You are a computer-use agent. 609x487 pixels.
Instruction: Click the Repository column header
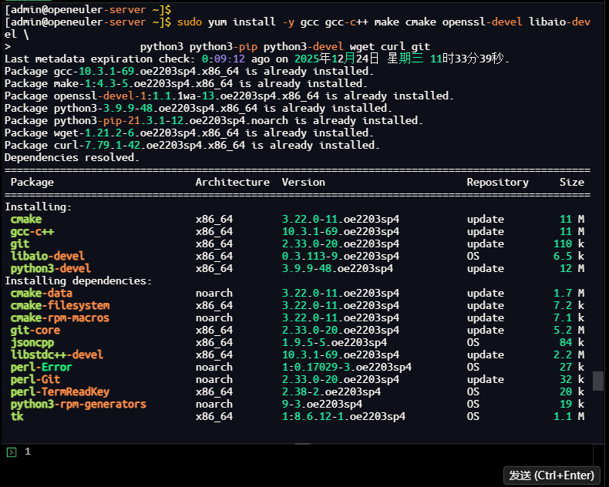point(497,182)
